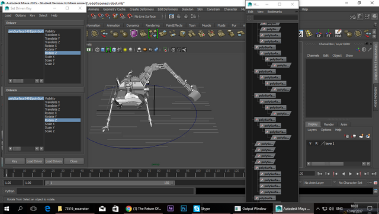Toggle isolate select icon in viewport toolbar

click(x=165, y=50)
